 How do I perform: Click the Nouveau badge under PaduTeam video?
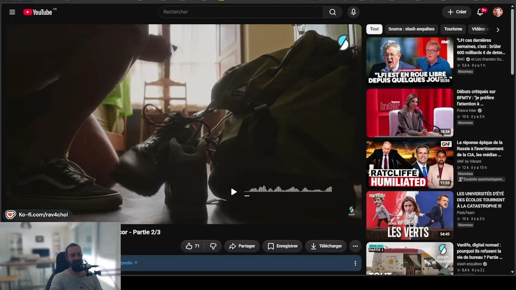[465, 225]
